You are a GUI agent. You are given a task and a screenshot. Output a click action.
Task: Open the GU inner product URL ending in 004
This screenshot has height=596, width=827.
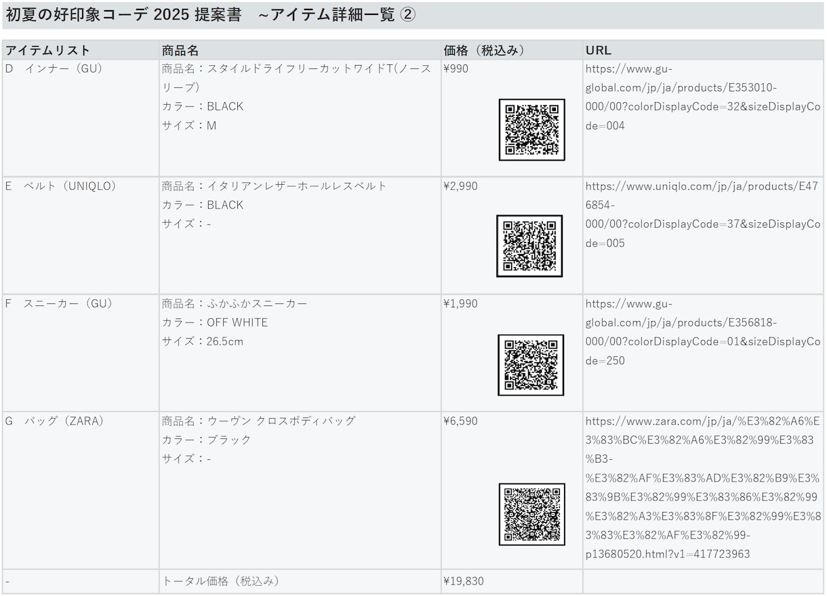coord(703,97)
